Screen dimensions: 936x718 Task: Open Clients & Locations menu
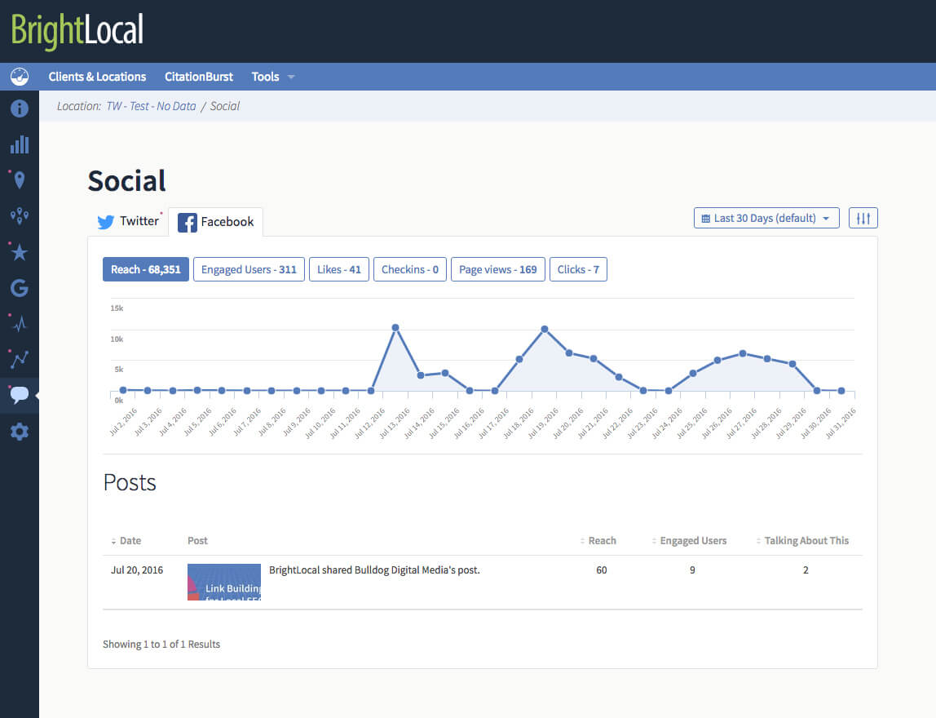(x=97, y=77)
